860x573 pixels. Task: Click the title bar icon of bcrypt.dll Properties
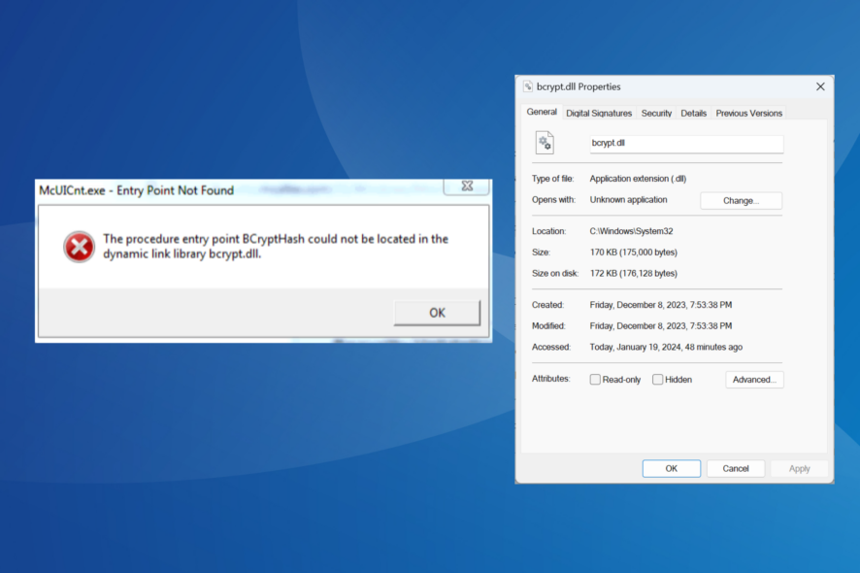[528, 86]
